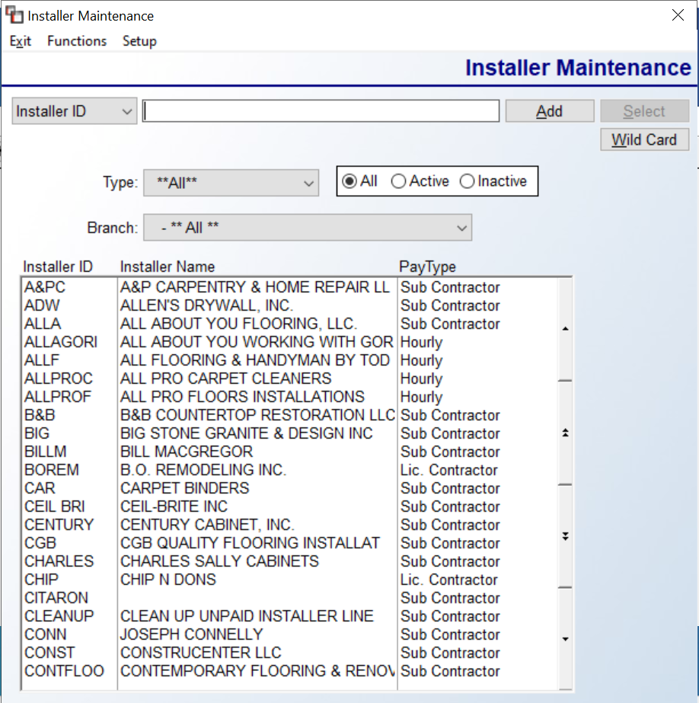Select the BILLM Bill MacGregor row
This screenshot has width=699, height=703.
289,452
